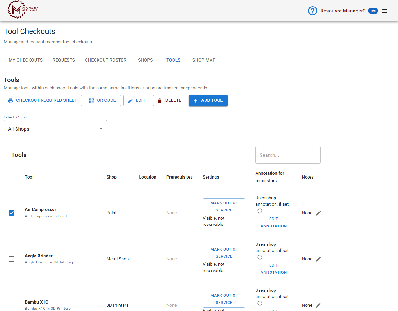Click the 3D Printers shop cell

[118, 305]
